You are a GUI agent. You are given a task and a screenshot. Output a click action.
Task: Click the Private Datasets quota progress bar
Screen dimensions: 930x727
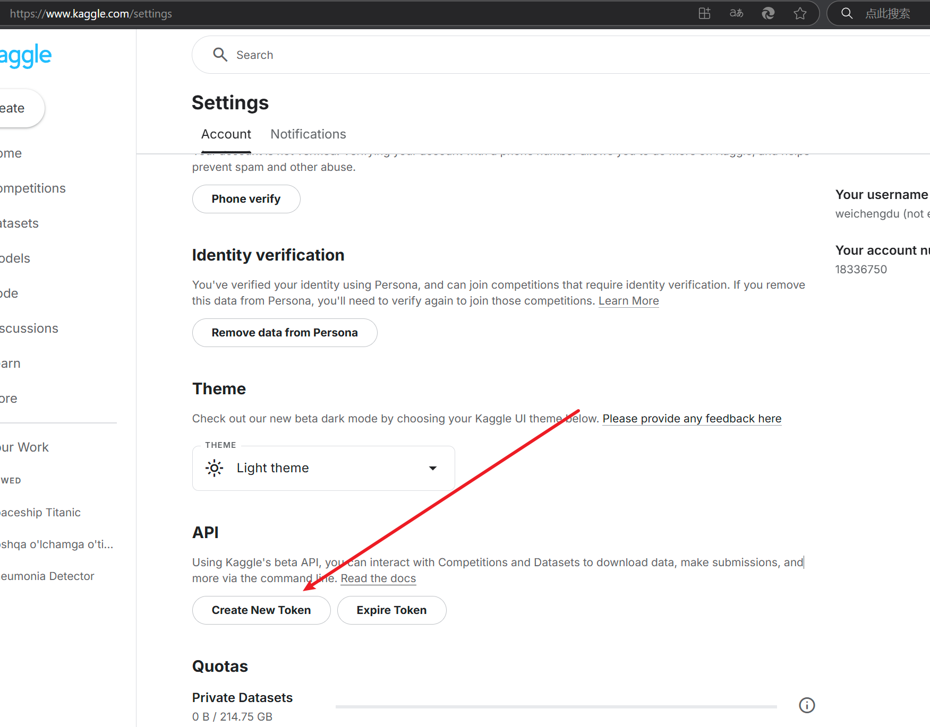(x=556, y=707)
